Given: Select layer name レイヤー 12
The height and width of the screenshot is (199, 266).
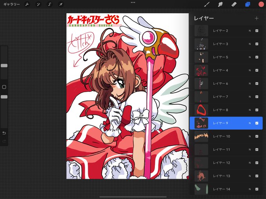Looking at the screenshot, I should click(x=221, y=163).
